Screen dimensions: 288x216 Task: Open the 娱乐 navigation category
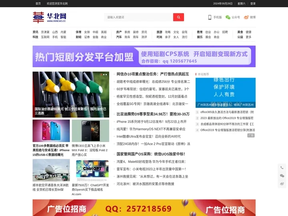point(200,37)
